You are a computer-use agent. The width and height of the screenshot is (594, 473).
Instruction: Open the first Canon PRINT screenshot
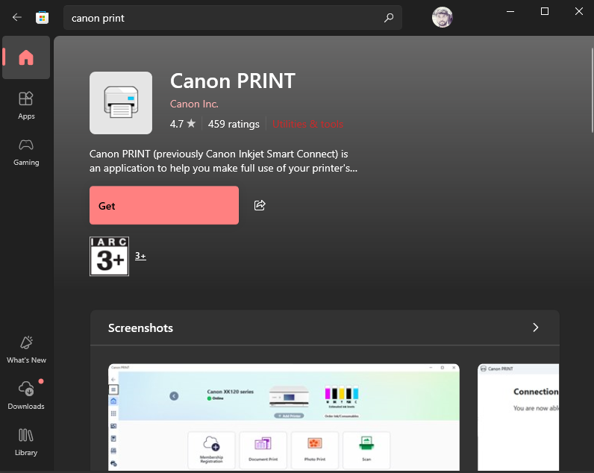(x=284, y=417)
